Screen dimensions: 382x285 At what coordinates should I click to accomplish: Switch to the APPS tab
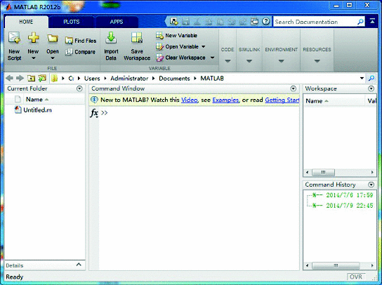(x=117, y=22)
